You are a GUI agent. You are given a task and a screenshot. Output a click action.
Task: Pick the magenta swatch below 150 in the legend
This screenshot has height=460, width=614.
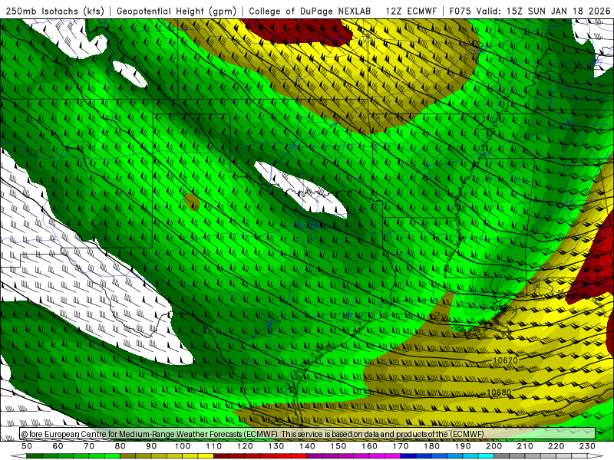pyautogui.click(x=346, y=456)
